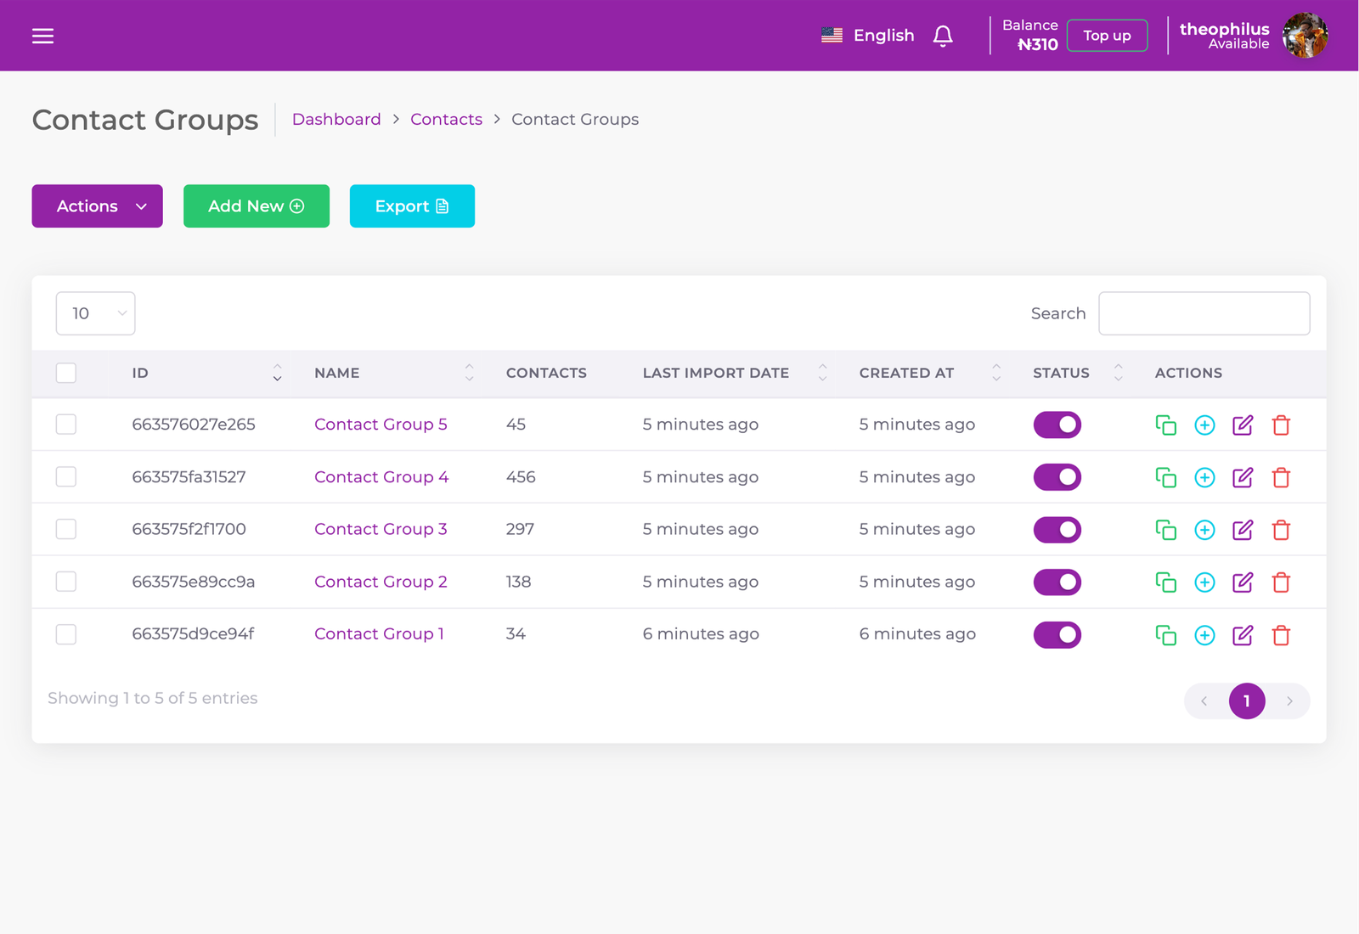This screenshot has width=1359, height=934.
Task: Add contacts to Contact Group 5
Action: 1204,425
